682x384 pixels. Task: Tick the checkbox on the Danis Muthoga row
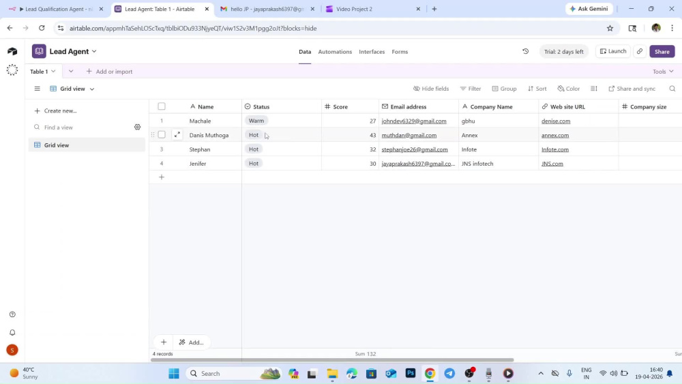[x=162, y=135]
